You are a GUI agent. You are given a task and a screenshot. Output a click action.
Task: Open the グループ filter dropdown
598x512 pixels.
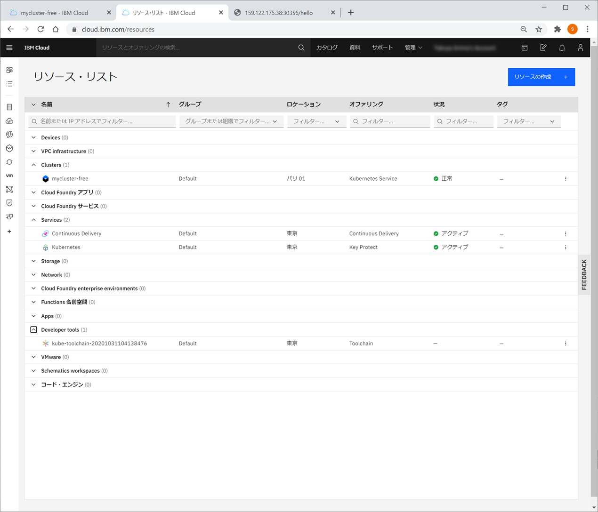(231, 121)
